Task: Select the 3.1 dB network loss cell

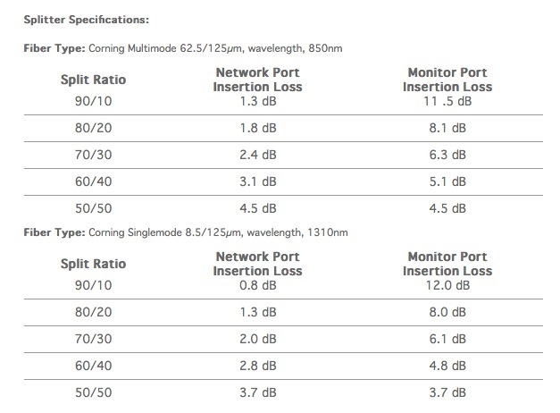Action: [258, 181]
